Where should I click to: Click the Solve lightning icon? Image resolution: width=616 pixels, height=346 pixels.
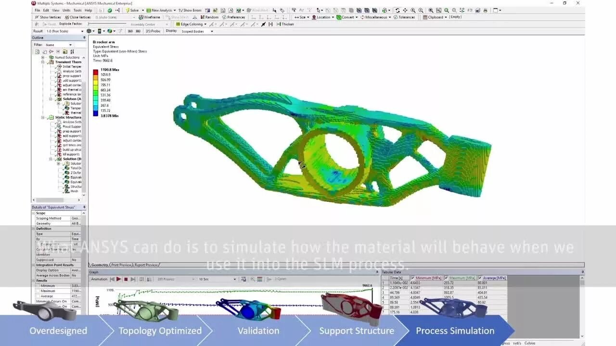coord(128,10)
